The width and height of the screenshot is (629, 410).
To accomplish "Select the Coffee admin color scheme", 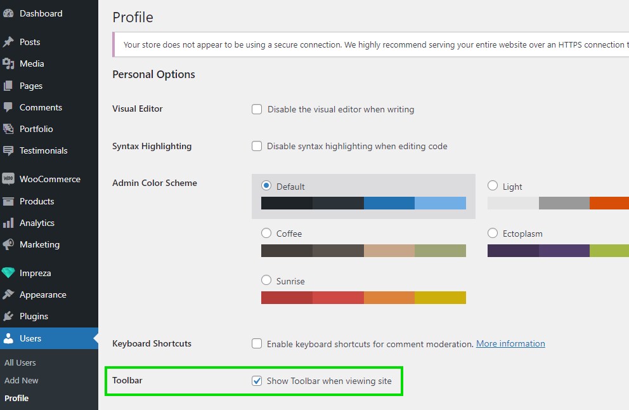I will 266,234.
